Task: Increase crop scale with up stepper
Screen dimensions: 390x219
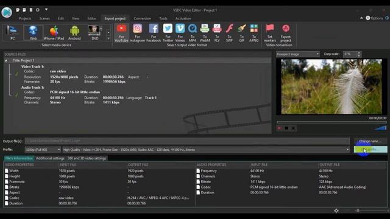Action: (359, 53)
